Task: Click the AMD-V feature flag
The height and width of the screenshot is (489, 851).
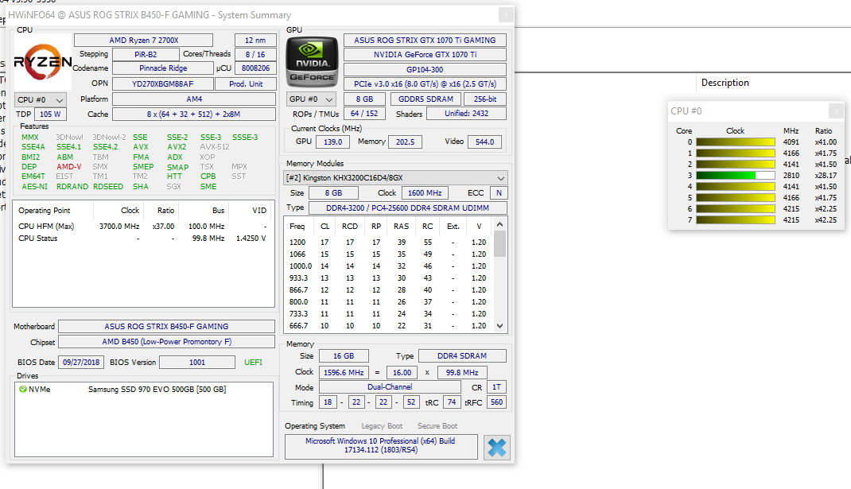Action: tap(68, 167)
